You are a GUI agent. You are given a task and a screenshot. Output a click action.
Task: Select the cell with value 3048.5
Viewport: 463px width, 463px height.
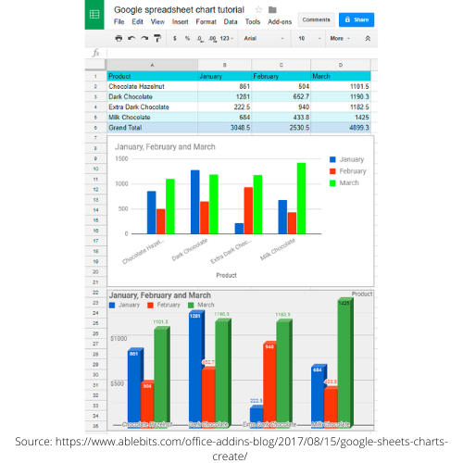click(224, 128)
